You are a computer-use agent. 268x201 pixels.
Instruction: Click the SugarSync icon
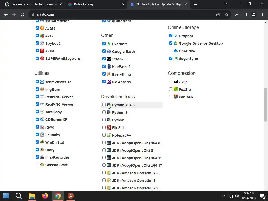coord(176,58)
